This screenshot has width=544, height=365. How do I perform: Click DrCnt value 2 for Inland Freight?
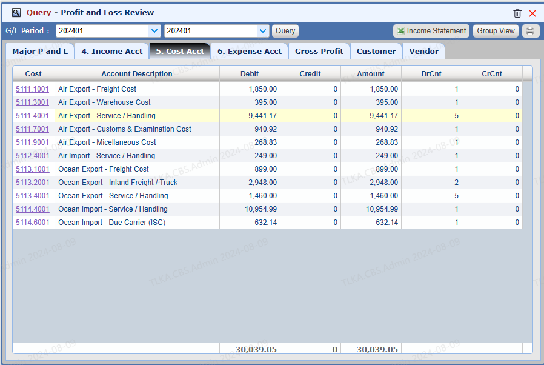point(457,182)
